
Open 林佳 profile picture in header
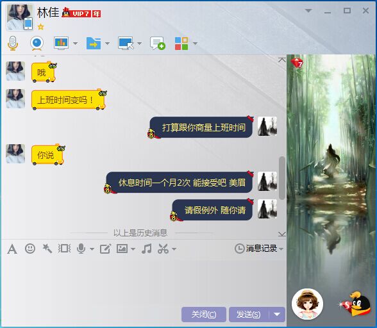(19, 17)
